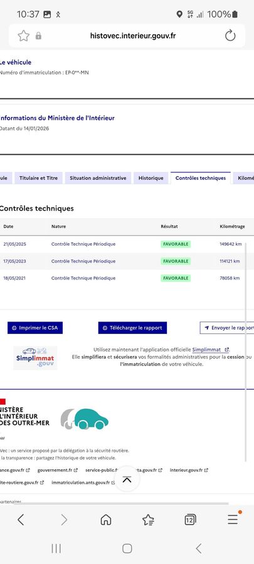The height and width of the screenshot is (564, 254).
Task: Select the Titulaire et Titre tab
Action: pos(38,178)
